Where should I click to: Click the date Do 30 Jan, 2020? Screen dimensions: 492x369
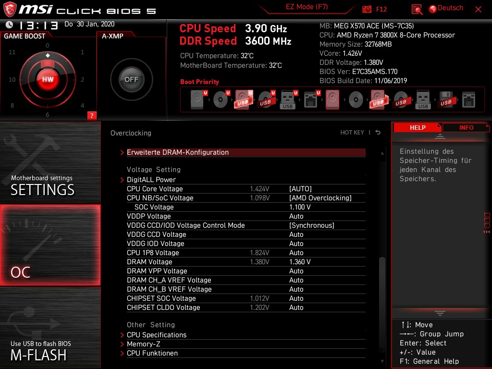(x=89, y=24)
